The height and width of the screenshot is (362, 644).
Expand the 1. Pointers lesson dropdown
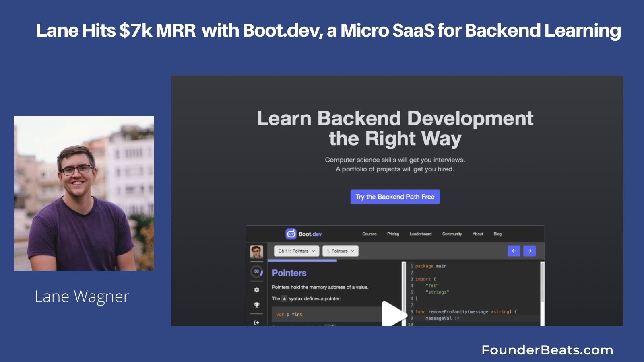[x=341, y=251]
